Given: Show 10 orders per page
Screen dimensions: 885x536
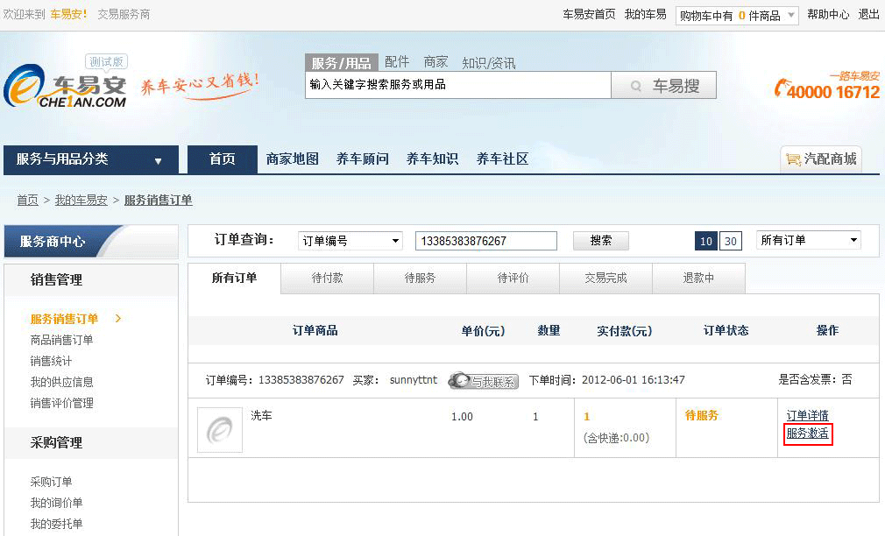Looking at the screenshot, I should [x=706, y=242].
